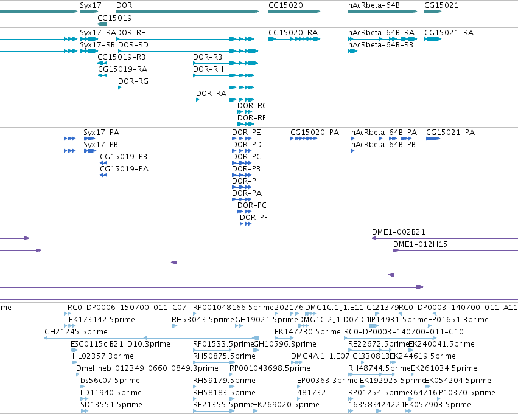The width and height of the screenshot is (518, 414).
Task: Select protein DOR-PB
Action: (242, 175)
